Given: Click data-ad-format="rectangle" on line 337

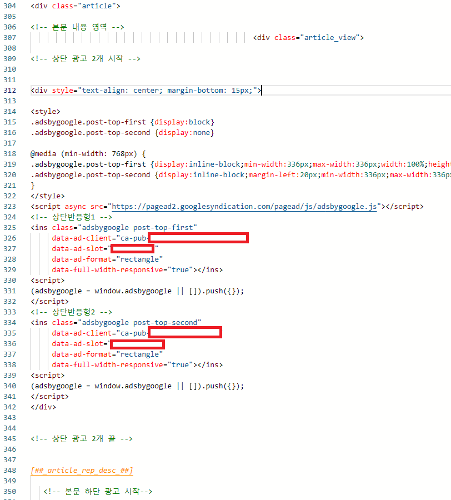Looking at the screenshot, I should click(107, 354).
